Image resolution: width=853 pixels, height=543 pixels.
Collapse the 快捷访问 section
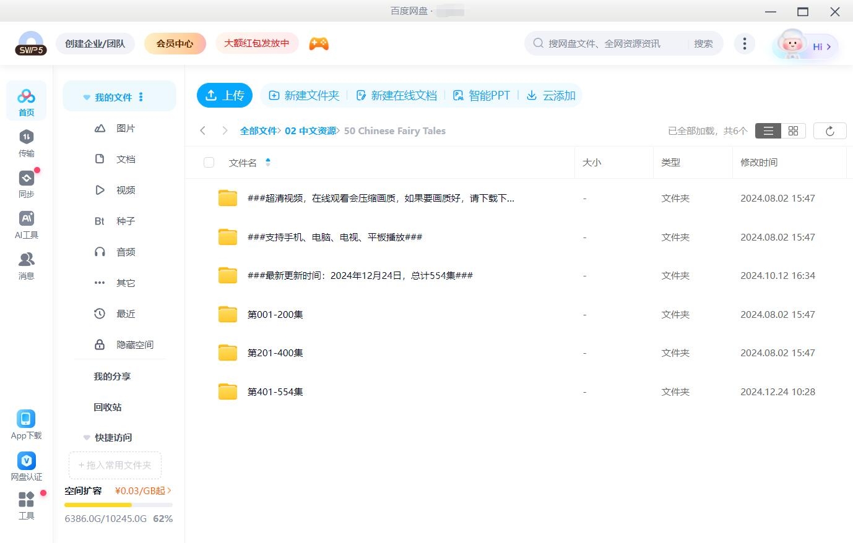coord(86,437)
